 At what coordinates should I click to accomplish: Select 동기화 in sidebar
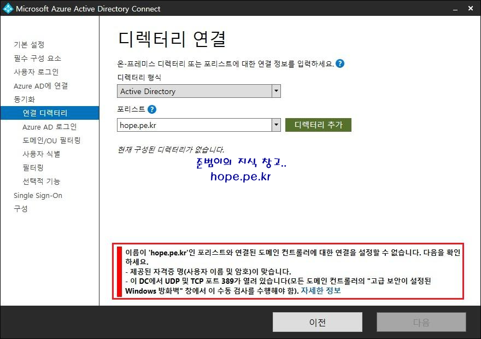(x=24, y=99)
